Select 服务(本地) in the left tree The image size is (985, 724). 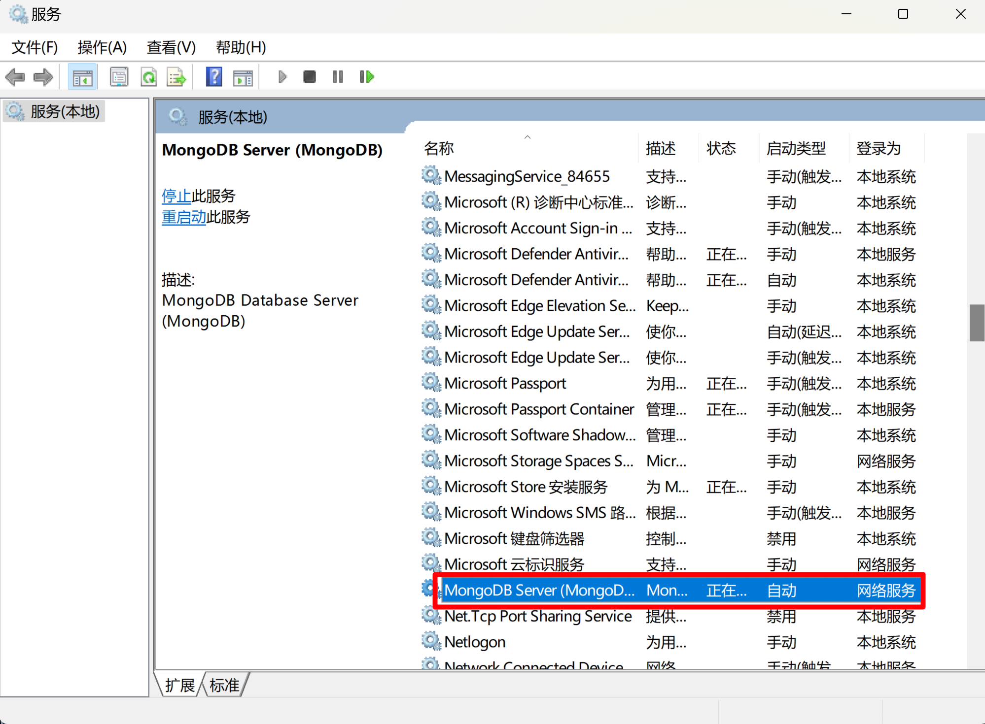[x=54, y=111]
